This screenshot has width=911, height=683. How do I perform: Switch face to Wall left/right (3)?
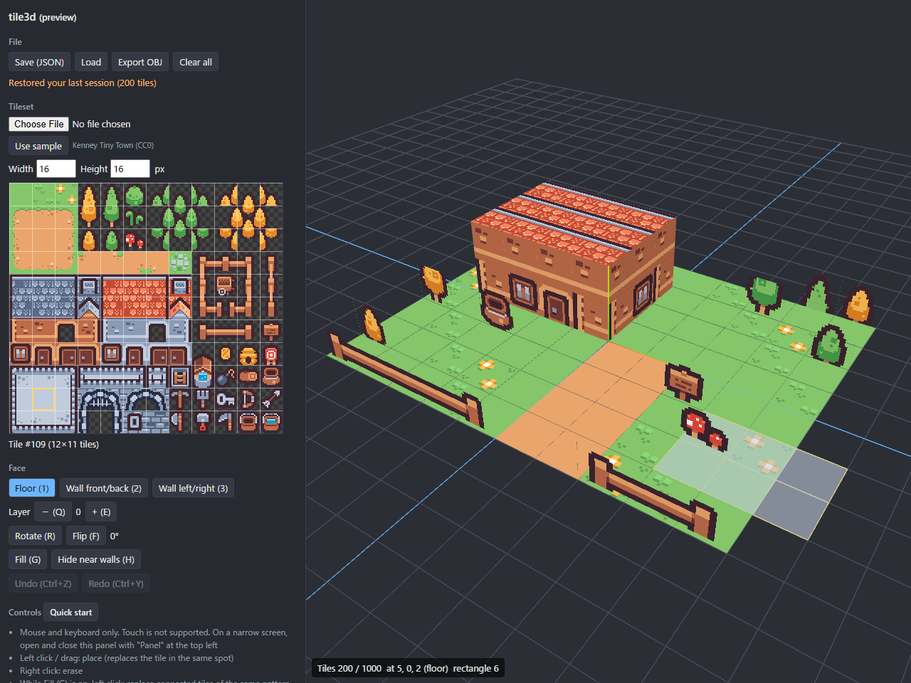[194, 488]
